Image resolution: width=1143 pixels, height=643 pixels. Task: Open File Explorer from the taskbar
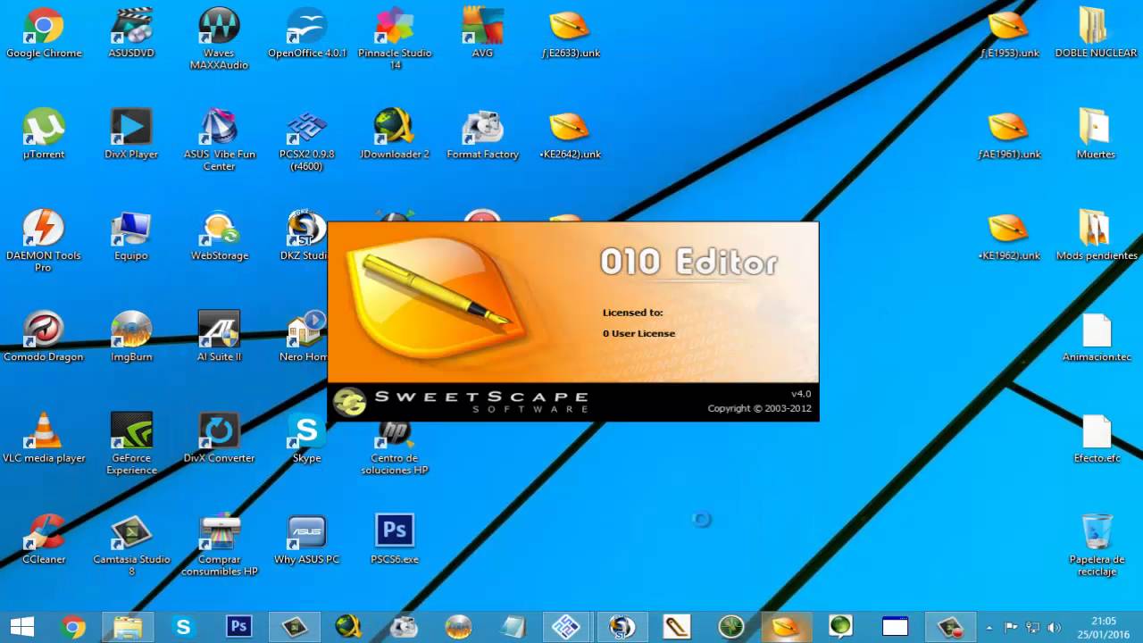(128, 627)
